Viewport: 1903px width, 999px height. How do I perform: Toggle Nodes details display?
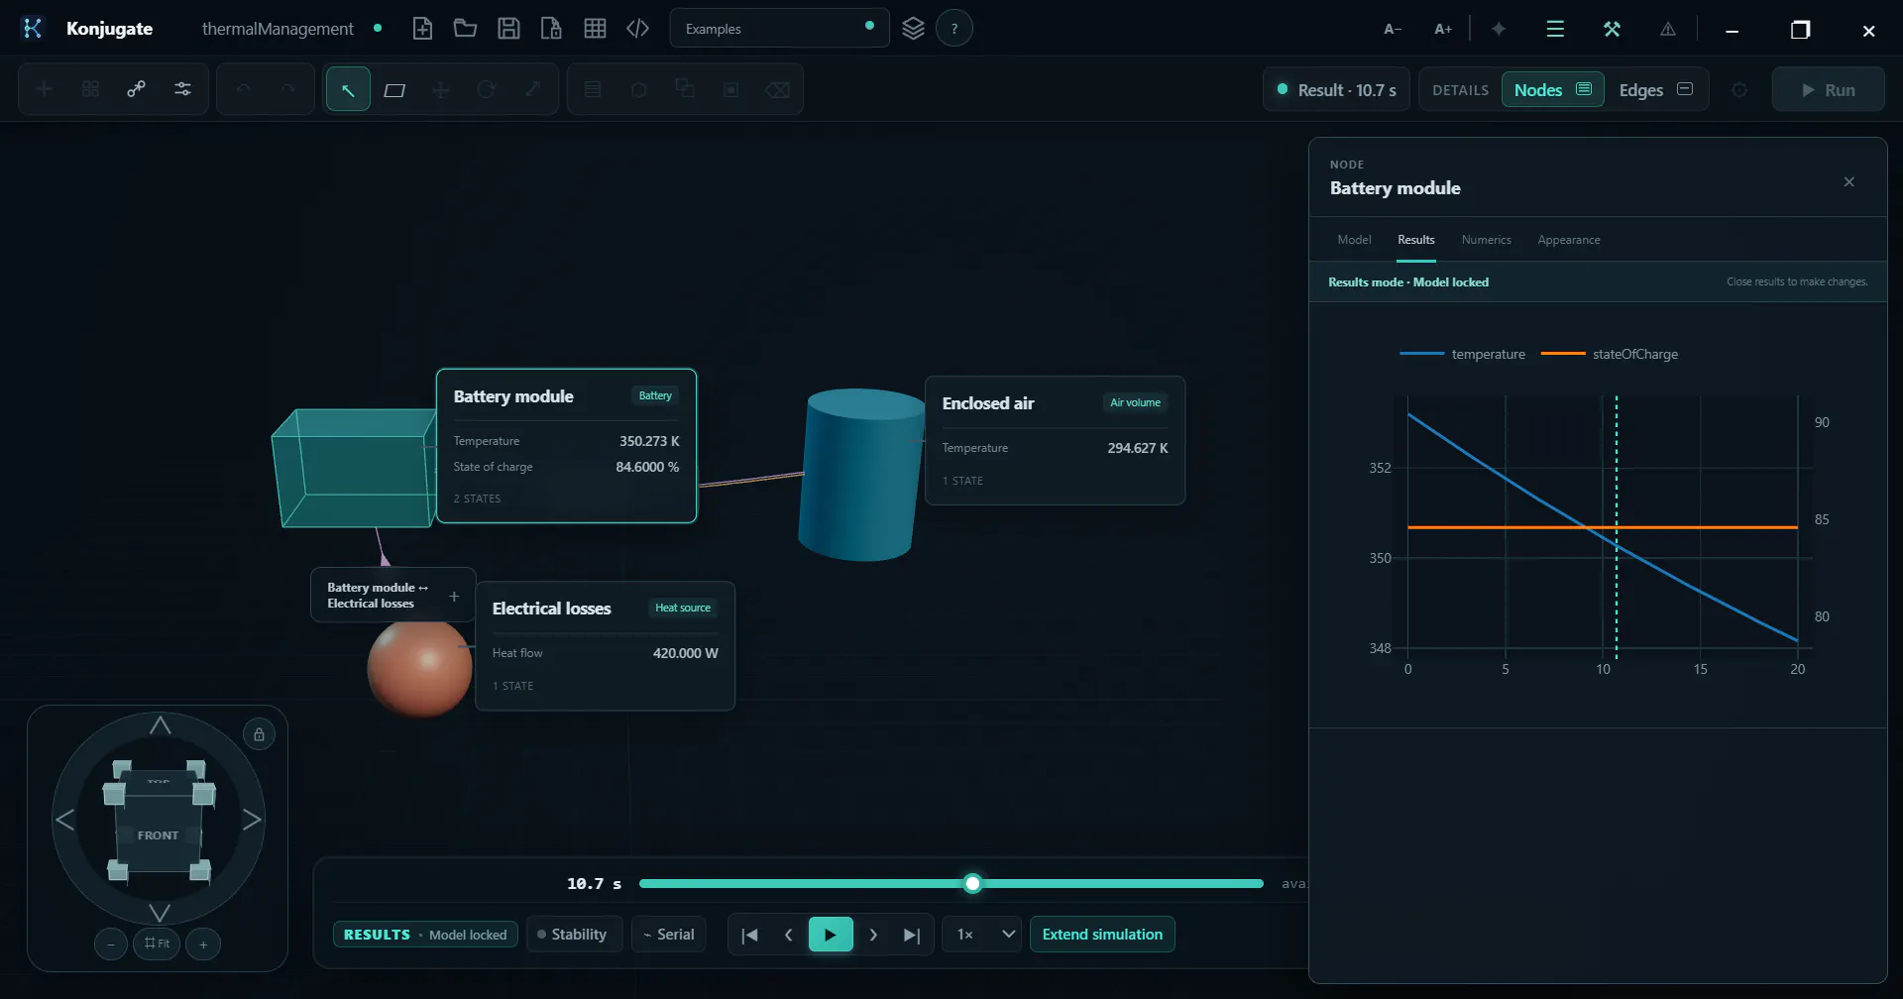click(1552, 90)
